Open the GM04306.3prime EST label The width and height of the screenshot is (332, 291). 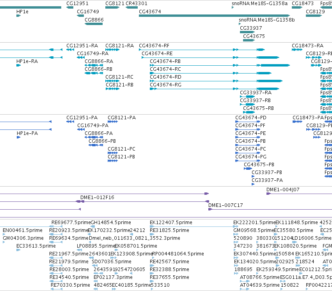(23, 238)
